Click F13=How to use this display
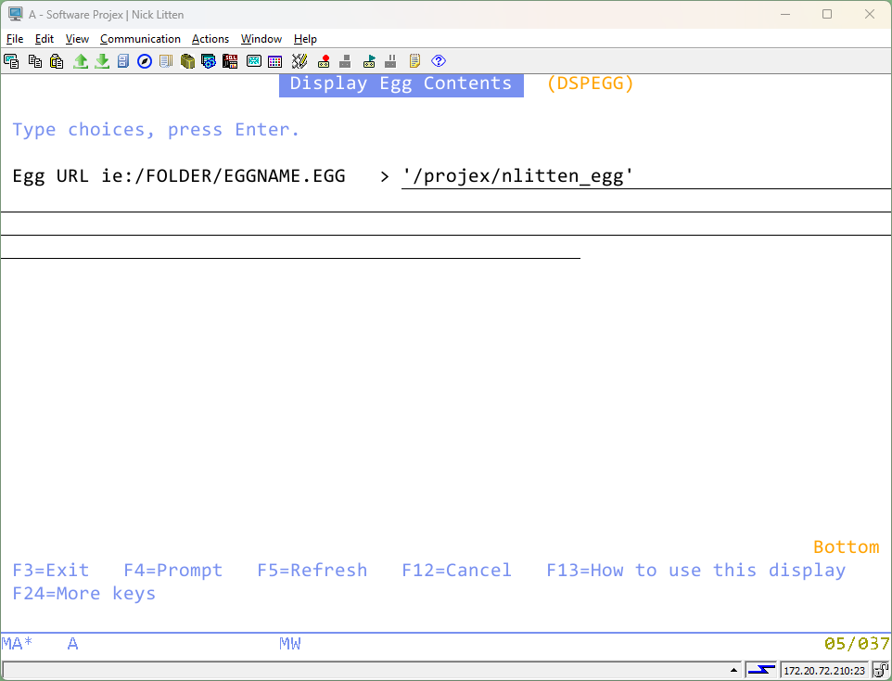 (x=696, y=570)
